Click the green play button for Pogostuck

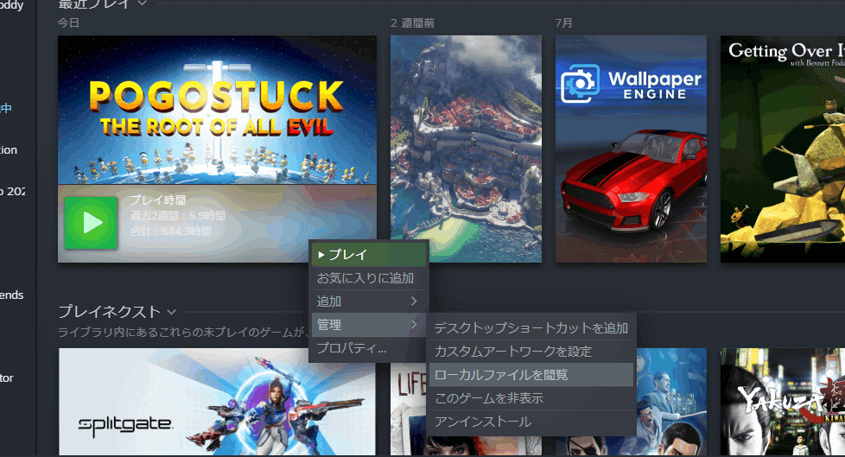[91, 223]
